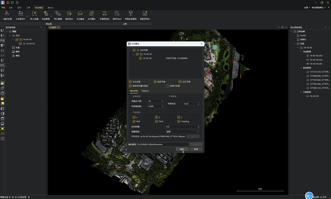This screenshot has width=331, height=199.
Task: Enable EDL rendering in left sidebar
Action: pyautogui.click(x=2, y=65)
